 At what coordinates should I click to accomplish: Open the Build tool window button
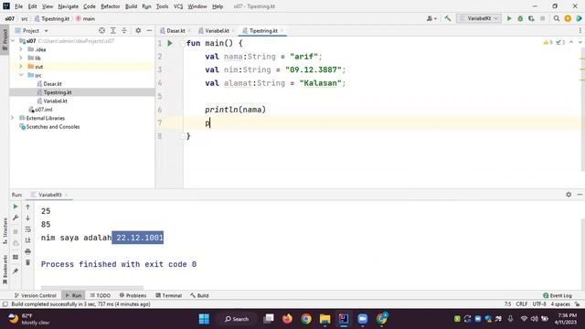199,295
